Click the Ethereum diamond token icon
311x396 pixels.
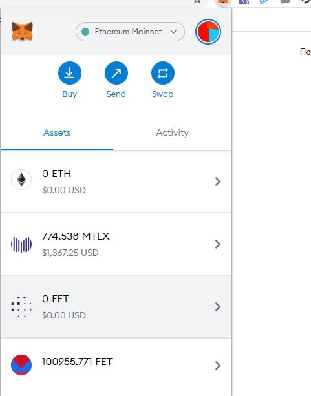[x=21, y=180]
